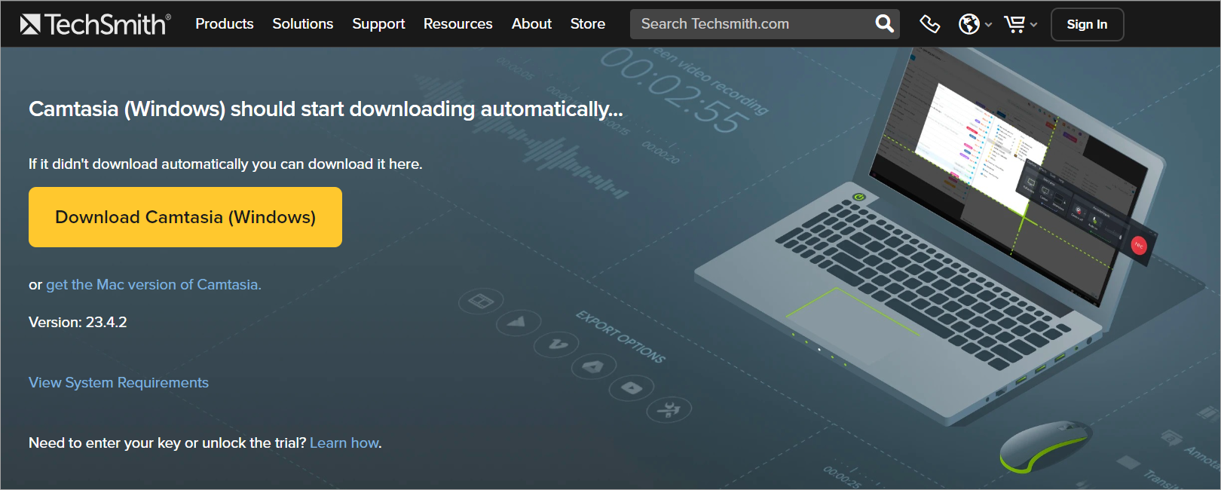Click the Download Camtasia (Windows) button

coord(185,217)
